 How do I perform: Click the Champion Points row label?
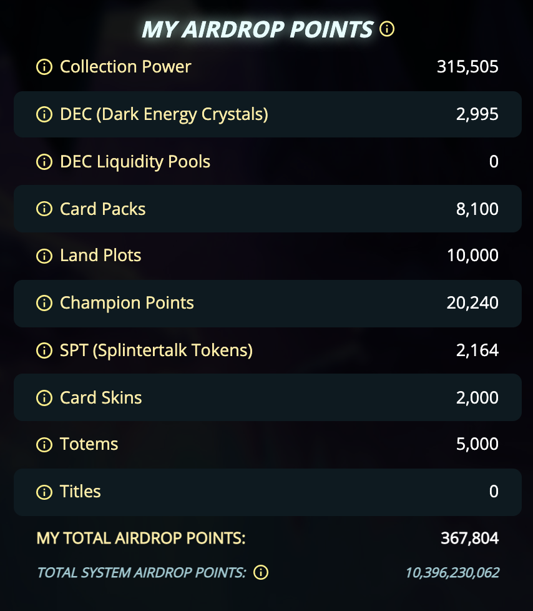[127, 303]
